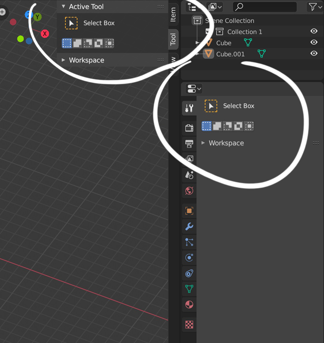Grab the Active Tool panel drag handle
Viewport: 324px width, 343px height.
161,6
